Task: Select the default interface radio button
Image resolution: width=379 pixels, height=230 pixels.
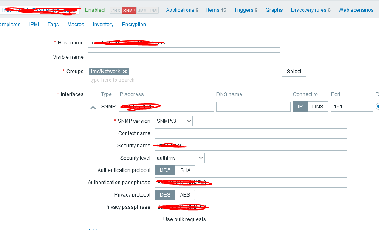Action: click(377, 106)
